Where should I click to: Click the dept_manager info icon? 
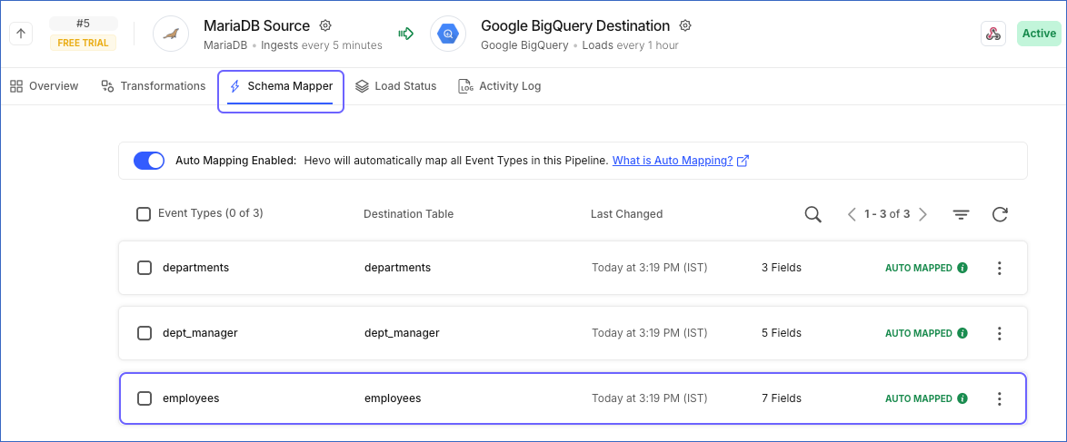click(962, 333)
